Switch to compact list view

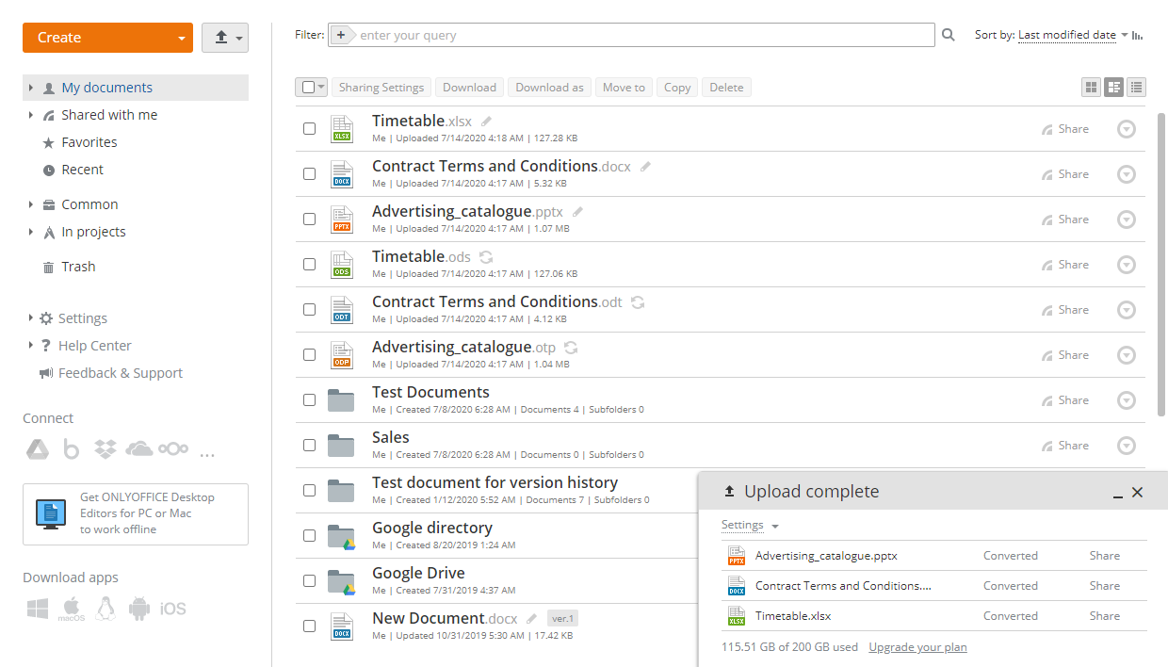click(x=1136, y=87)
